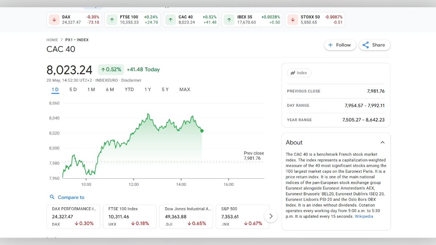Click the Index chip label
Image resolution: width=436 pixels, height=245 pixels.
pos(302,73)
